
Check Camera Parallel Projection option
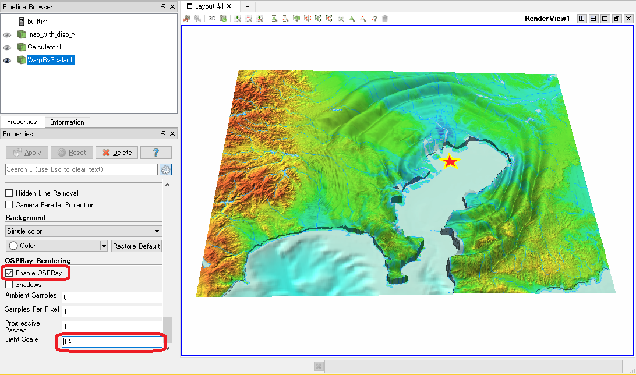pyautogui.click(x=9, y=205)
